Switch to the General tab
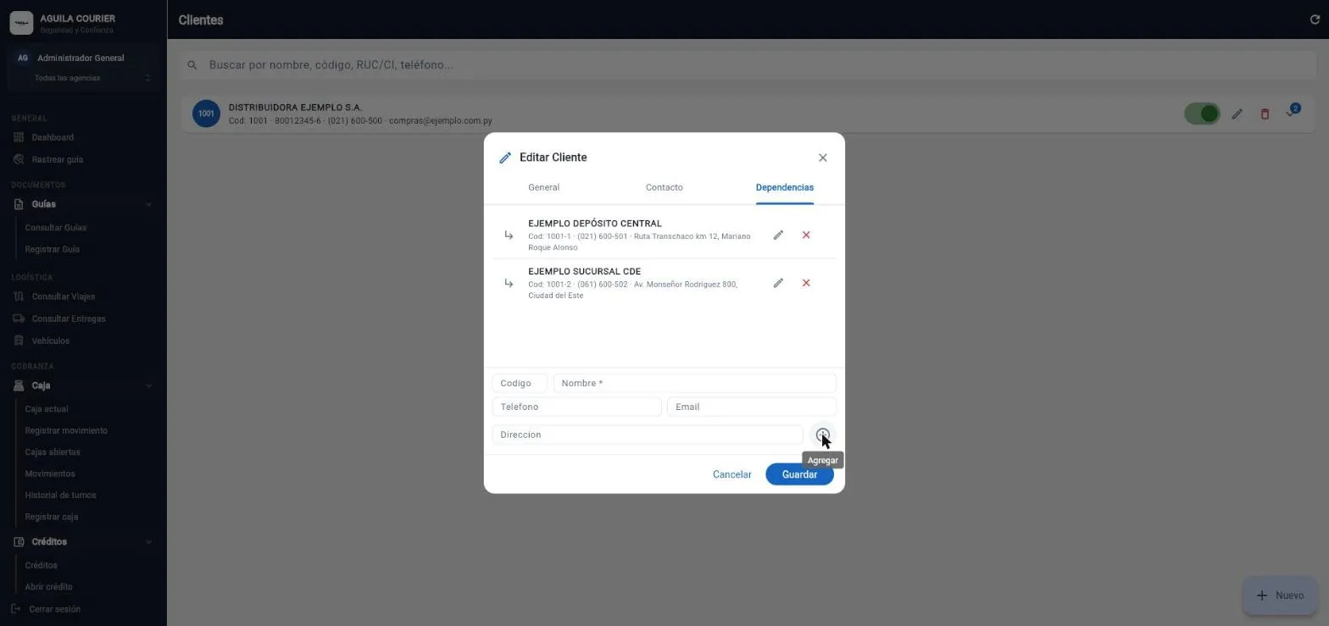 [543, 187]
